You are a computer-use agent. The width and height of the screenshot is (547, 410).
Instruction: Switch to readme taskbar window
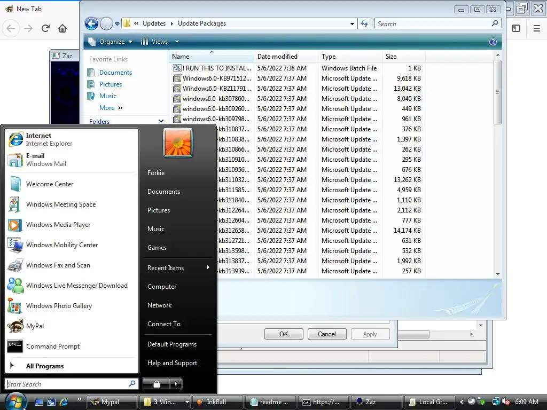coord(271,402)
